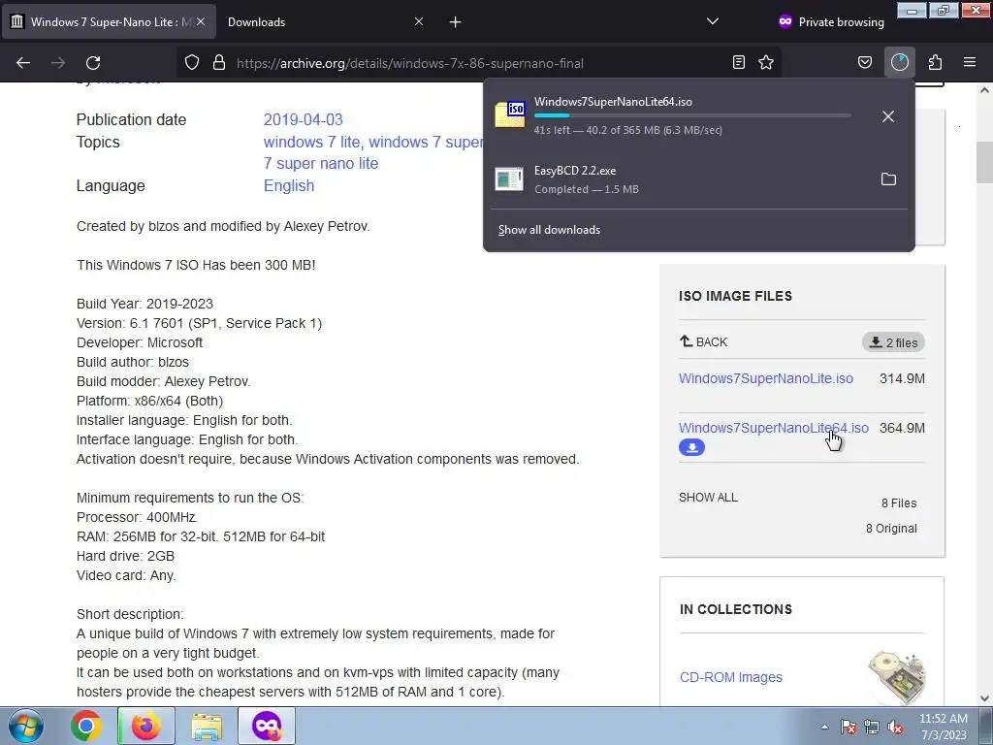The image size is (993, 745).
Task: Click the Windows7SuperNanoLite64.iso download progress bar
Action: click(692, 115)
